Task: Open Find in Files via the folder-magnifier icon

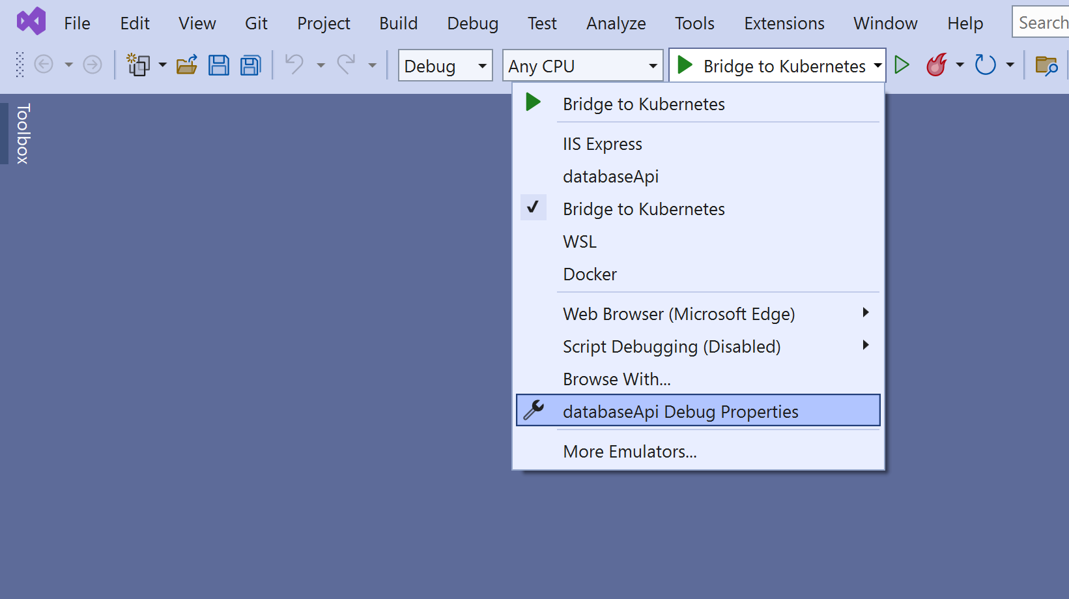Action: click(x=1047, y=65)
